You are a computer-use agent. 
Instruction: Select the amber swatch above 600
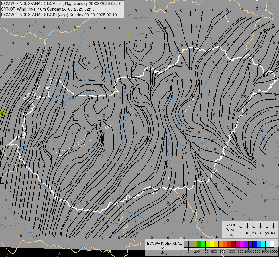tap(216, 244)
